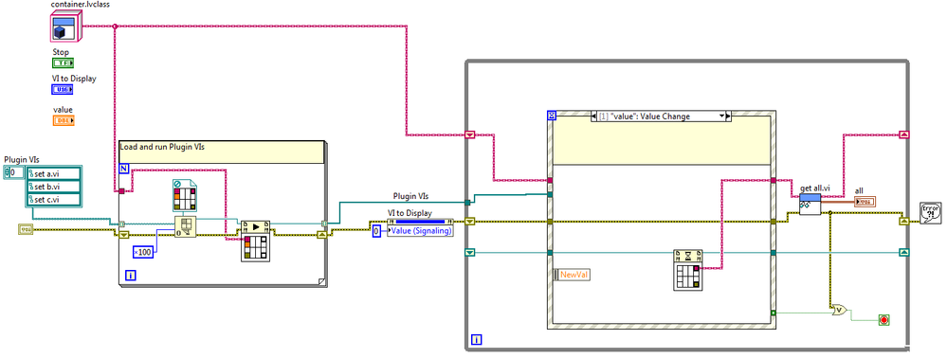The height and width of the screenshot is (358, 947).
Task: Click the pink left shift register on while loop
Action: coord(470,134)
